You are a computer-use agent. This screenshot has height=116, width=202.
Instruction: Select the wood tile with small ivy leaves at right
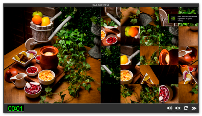pyautogui.click(x=188, y=94)
